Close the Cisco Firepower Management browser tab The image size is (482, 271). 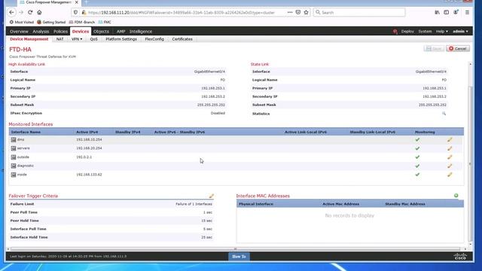pos(77,2)
